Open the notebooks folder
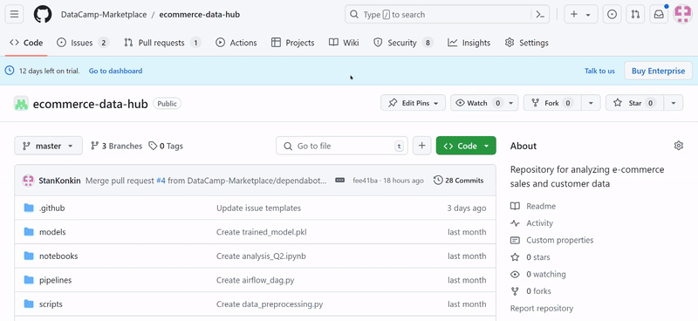Image resolution: width=698 pixels, height=321 pixels. [58, 256]
